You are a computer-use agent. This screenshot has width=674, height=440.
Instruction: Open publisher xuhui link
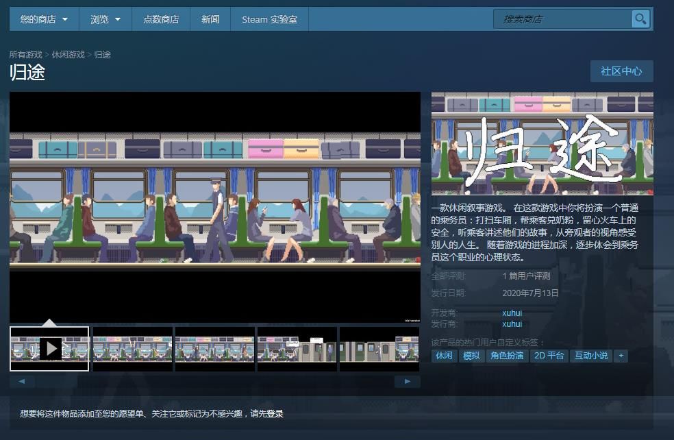click(x=512, y=324)
